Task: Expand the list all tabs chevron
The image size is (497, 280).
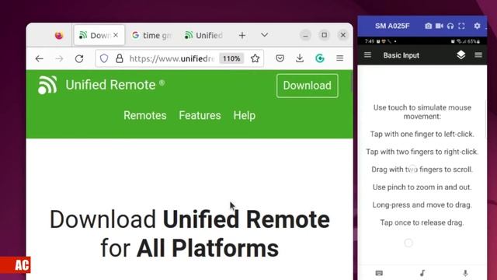Action: pyautogui.click(x=264, y=35)
